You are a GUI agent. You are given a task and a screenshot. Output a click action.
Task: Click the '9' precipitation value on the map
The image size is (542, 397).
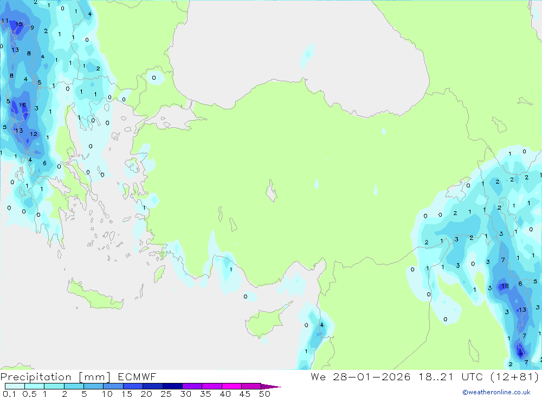coord(32,28)
